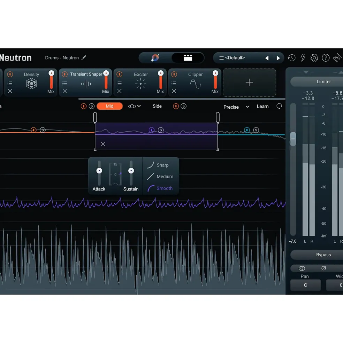Solo the cyan high band

pos(256,130)
